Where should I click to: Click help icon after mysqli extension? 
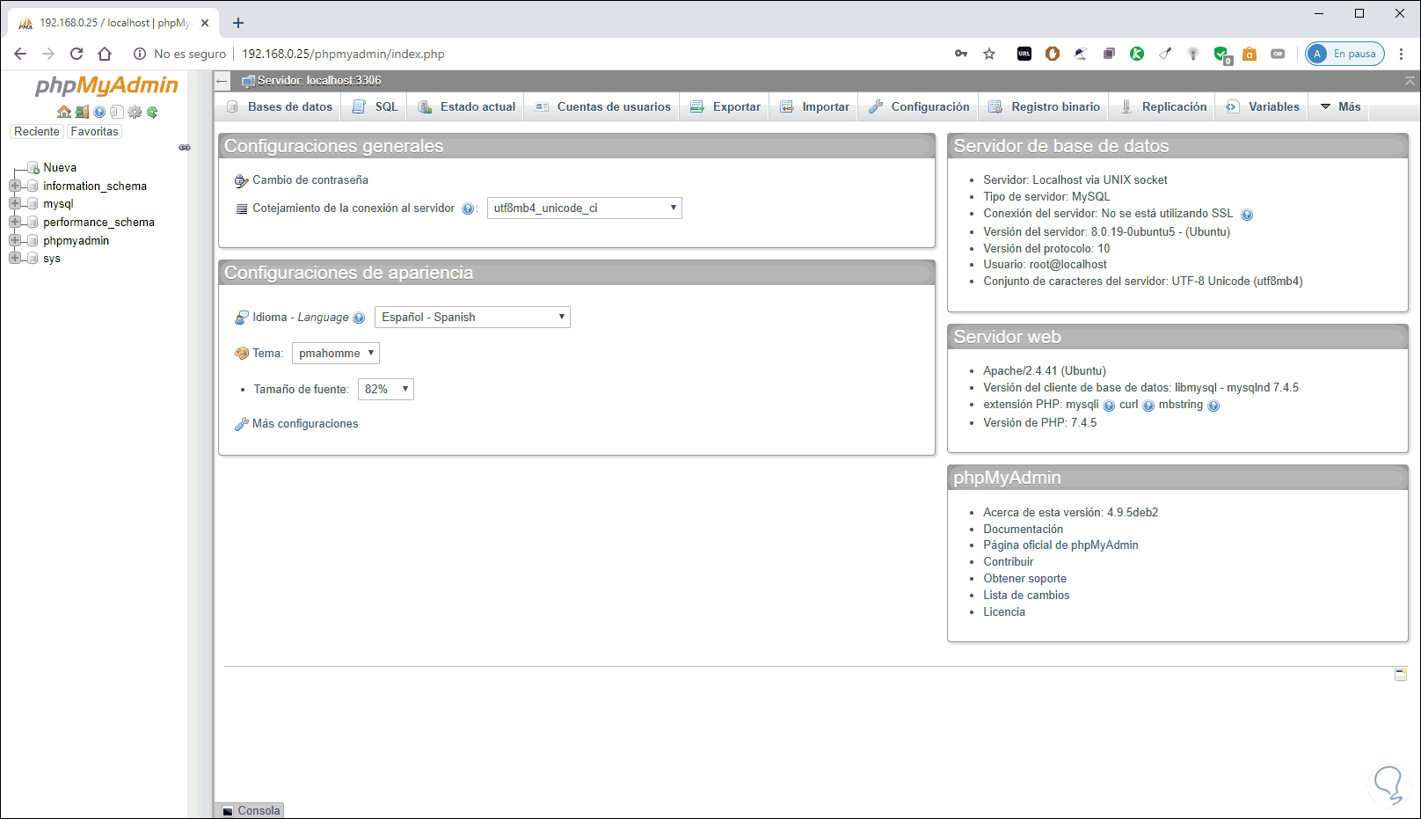pyautogui.click(x=1109, y=406)
